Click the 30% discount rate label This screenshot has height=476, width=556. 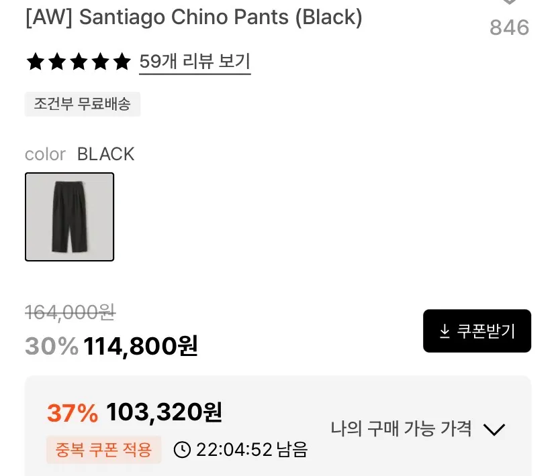52,346
